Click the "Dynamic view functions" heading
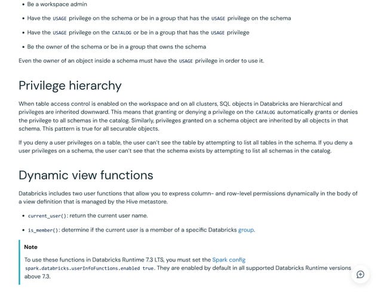Viewport: 381px width, 295px height. point(86,175)
